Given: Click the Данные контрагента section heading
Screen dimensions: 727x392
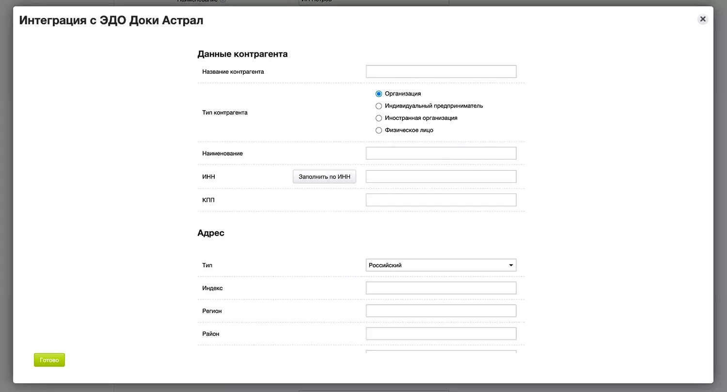Looking at the screenshot, I should point(242,54).
